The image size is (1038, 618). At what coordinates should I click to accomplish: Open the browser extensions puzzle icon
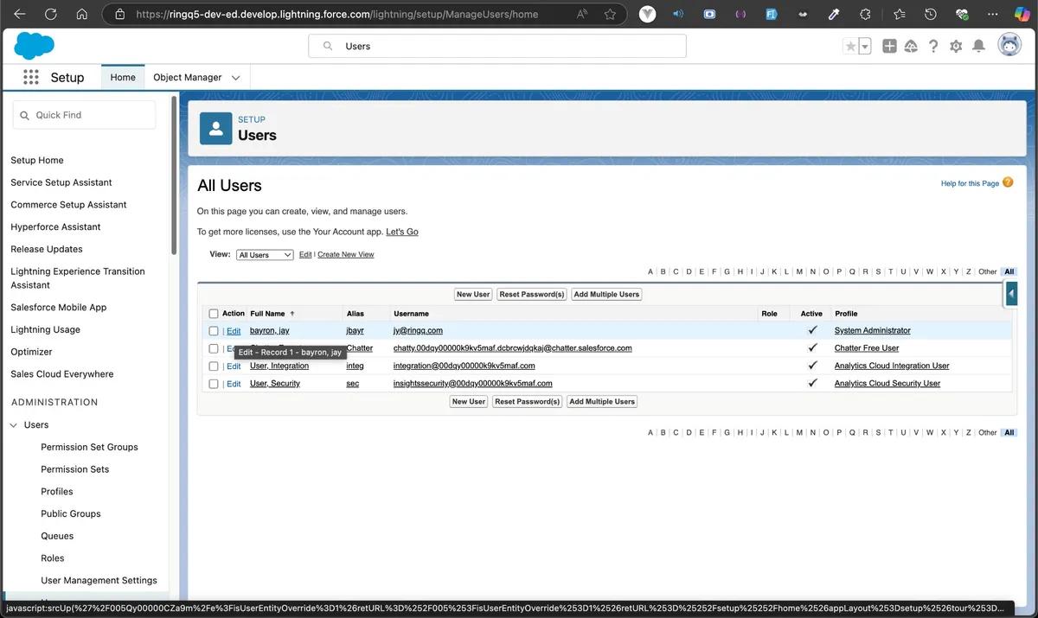865,14
